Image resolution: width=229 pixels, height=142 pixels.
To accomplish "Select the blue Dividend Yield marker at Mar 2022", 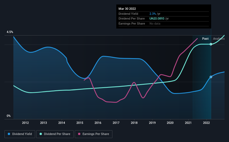I will coord(211,77).
